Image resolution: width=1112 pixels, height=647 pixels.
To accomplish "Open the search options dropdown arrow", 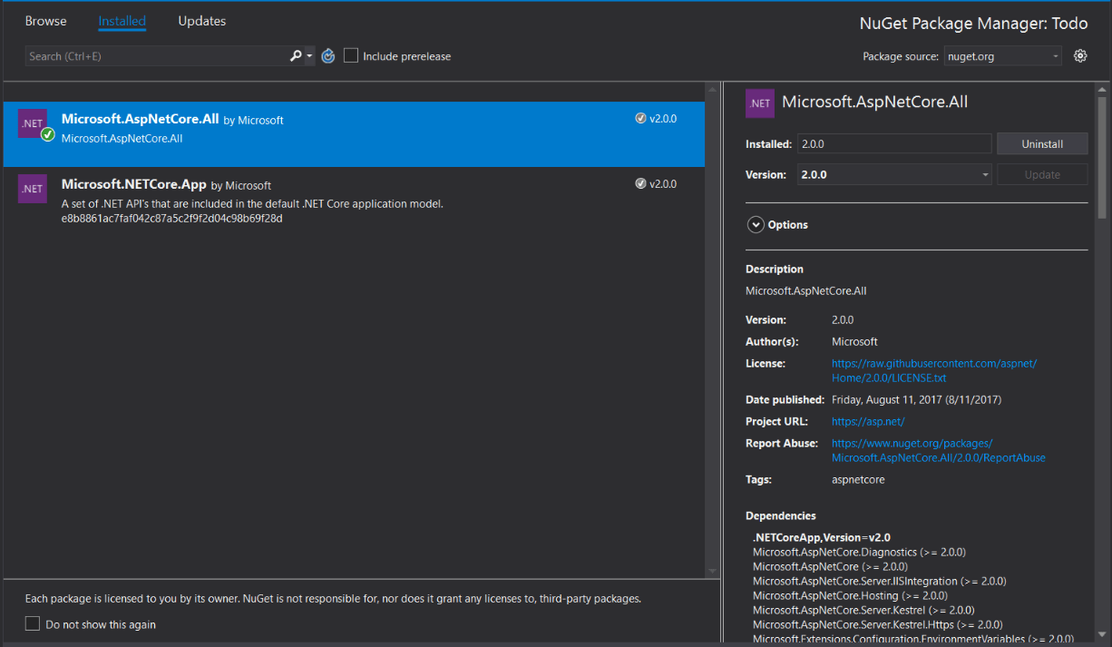I will point(309,56).
